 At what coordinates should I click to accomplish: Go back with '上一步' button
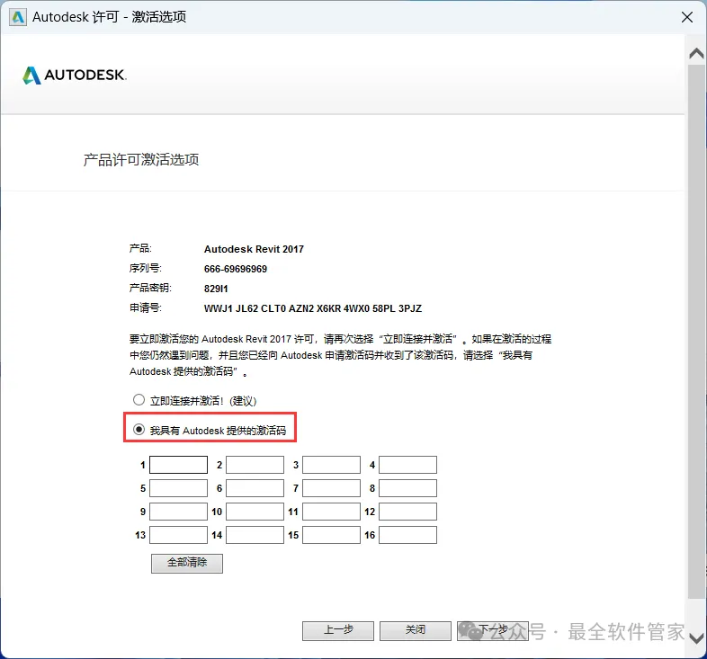click(338, 630)
